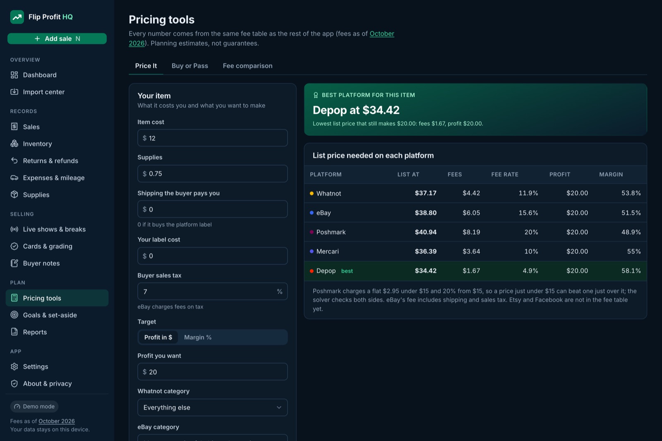Screen dimensions: 662x441
Task: Click the About & privacy shield icon
Action: 14,383
